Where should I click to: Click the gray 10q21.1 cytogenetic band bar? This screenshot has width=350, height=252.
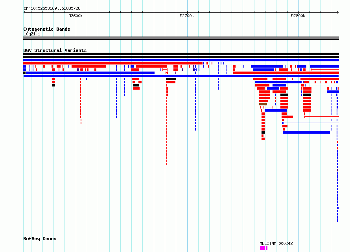pyautogui.click(x=181, y=38)
